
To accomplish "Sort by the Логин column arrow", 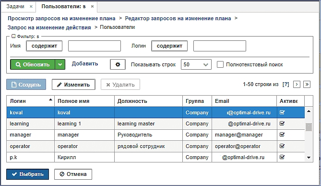I will (x=50, y=100).
